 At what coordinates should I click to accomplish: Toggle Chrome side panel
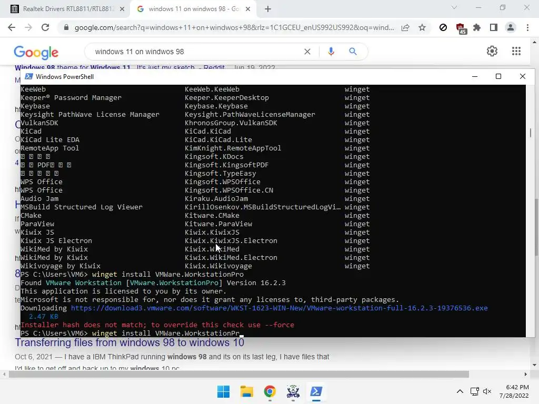click(494, 27)
